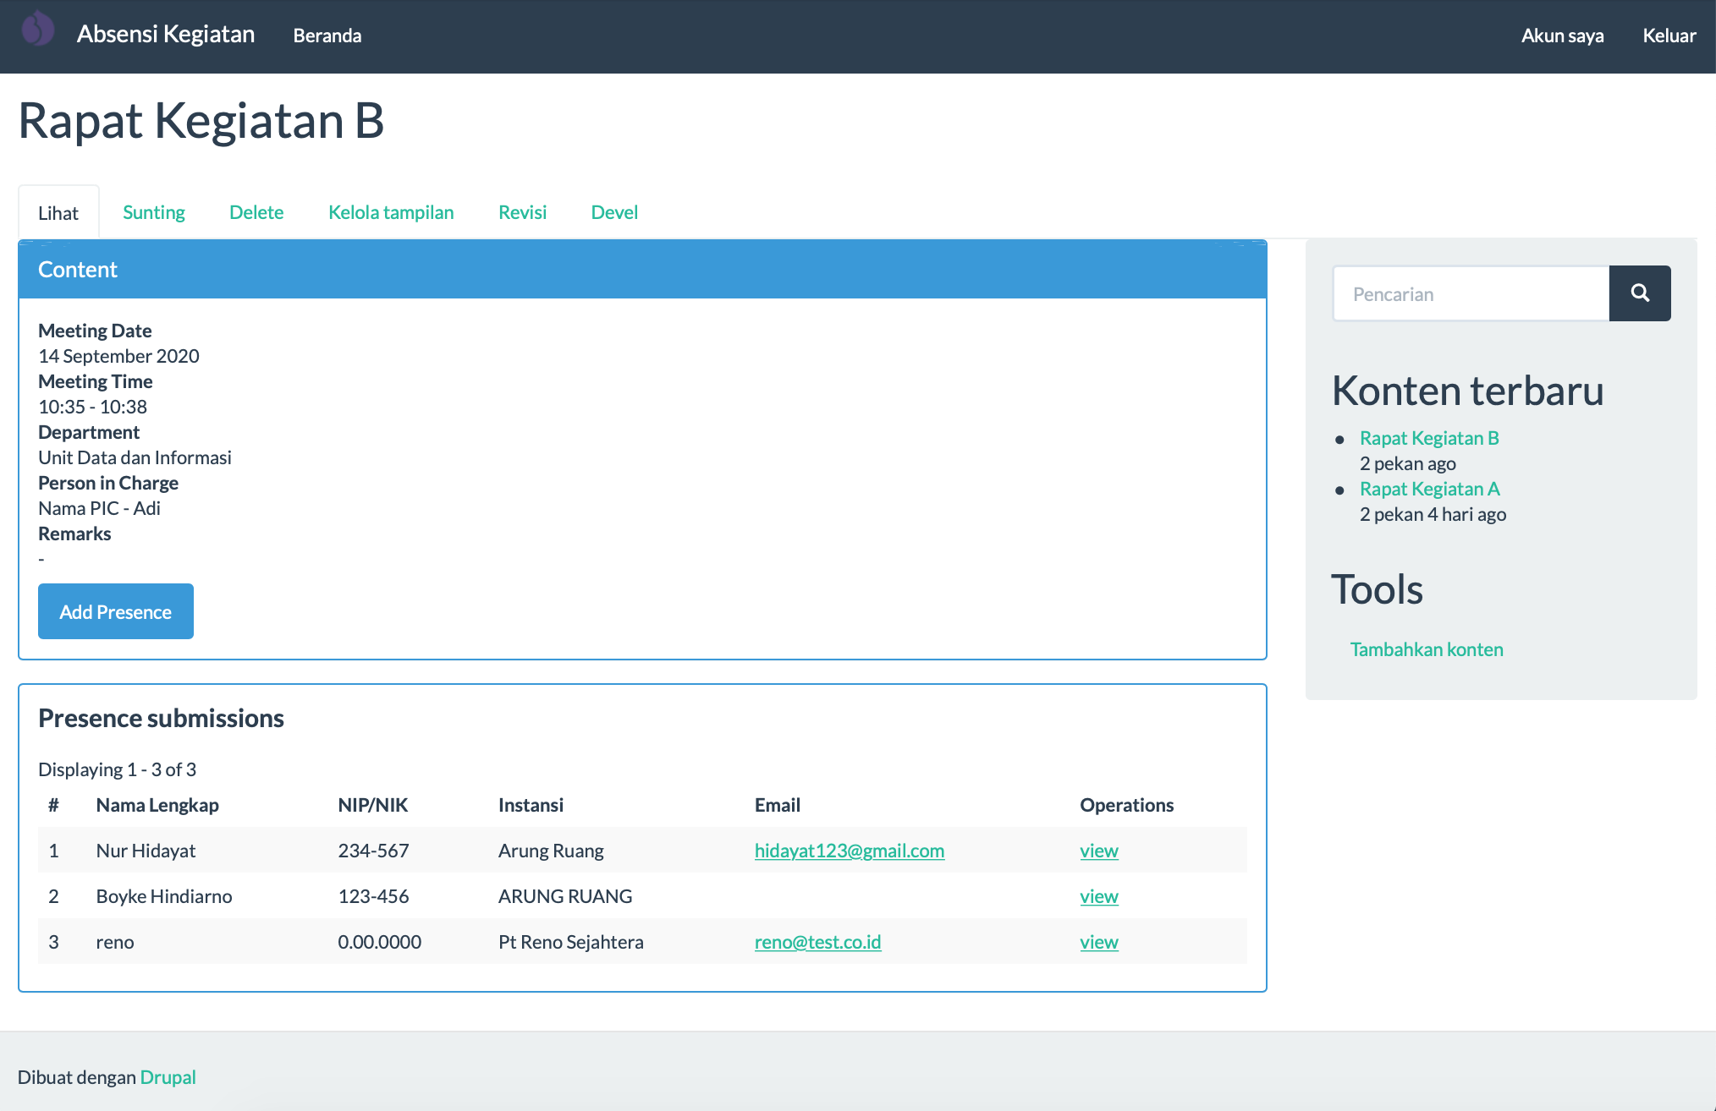Click the Drupal footer link
This screenshot has height=1111, width=1716.
pos(168,1077)
